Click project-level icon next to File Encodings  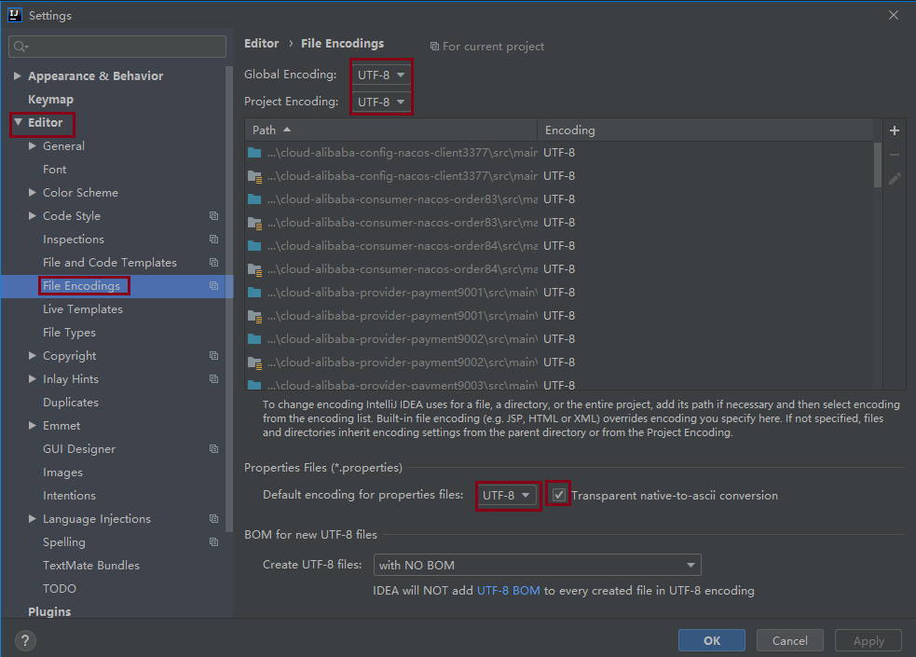(x=213, y=286)
